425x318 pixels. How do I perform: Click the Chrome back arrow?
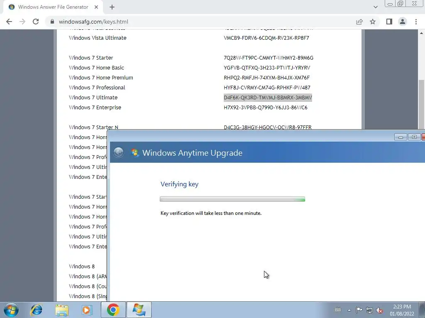pos(9,22)
